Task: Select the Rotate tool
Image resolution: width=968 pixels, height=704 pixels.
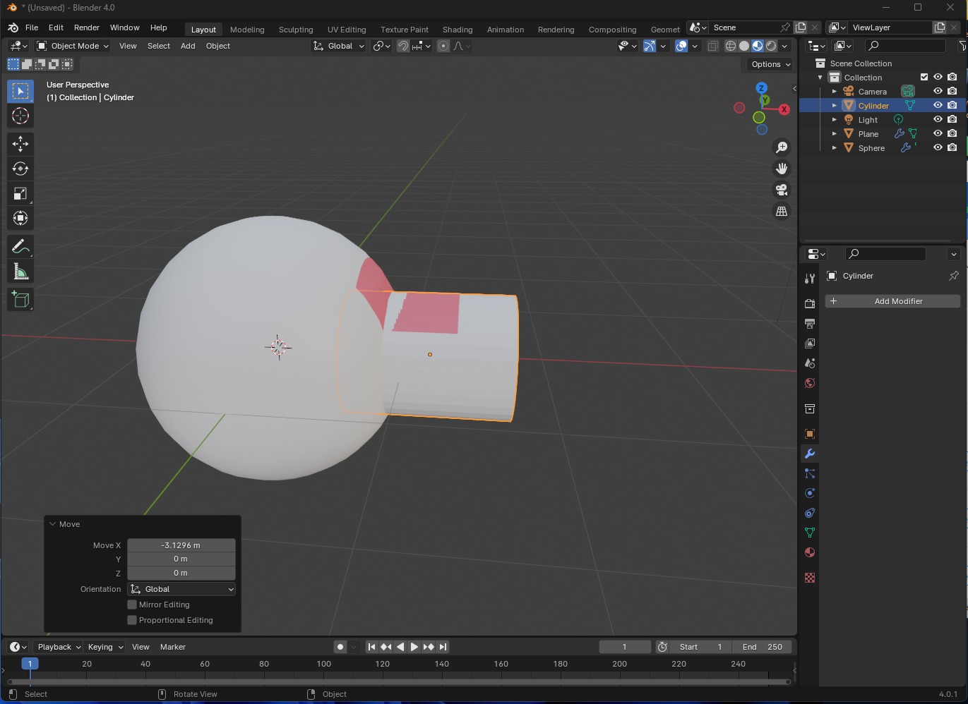Action: (20, 169)
